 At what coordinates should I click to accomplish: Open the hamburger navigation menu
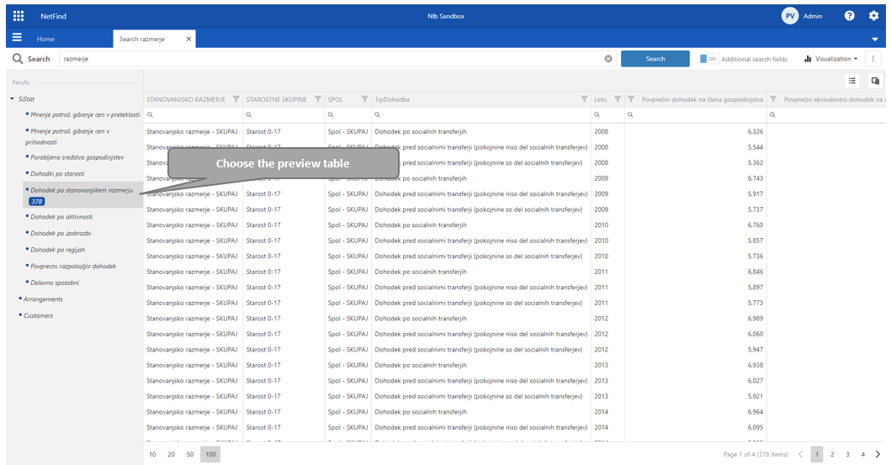17,38
